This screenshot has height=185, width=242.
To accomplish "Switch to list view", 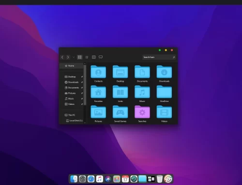I will tap(87, 57).
